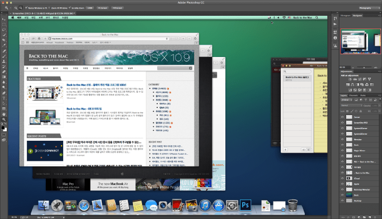Switch to the Histogram tab
382x219 pixels.
pyautogui.click(x=346, y=16)
